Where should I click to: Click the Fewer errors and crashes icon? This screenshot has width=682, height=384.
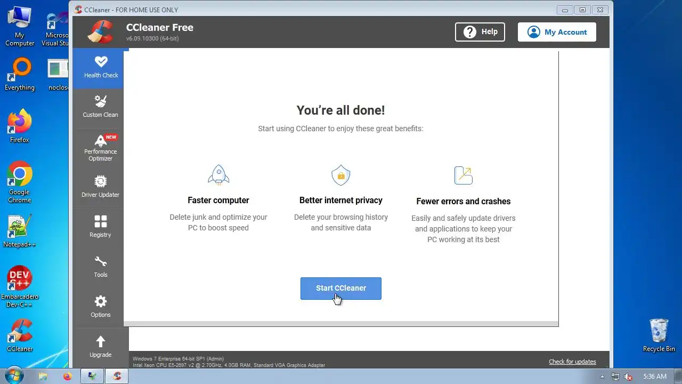click(463, 175)
